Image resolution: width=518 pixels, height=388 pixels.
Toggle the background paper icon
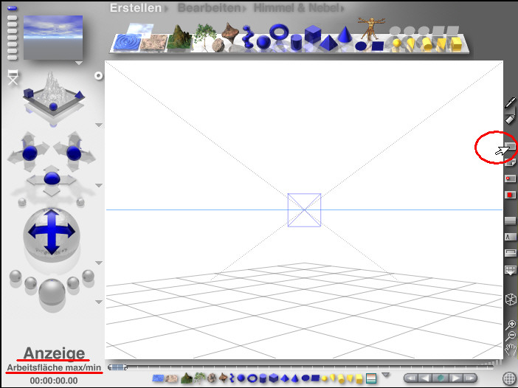511,162
